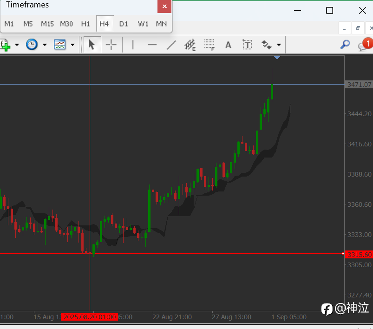Image resolution: width=373 pixels, height=329 pixels.
Task: Expand the arrows objects dropdown
Action: (x=279, y=45)
